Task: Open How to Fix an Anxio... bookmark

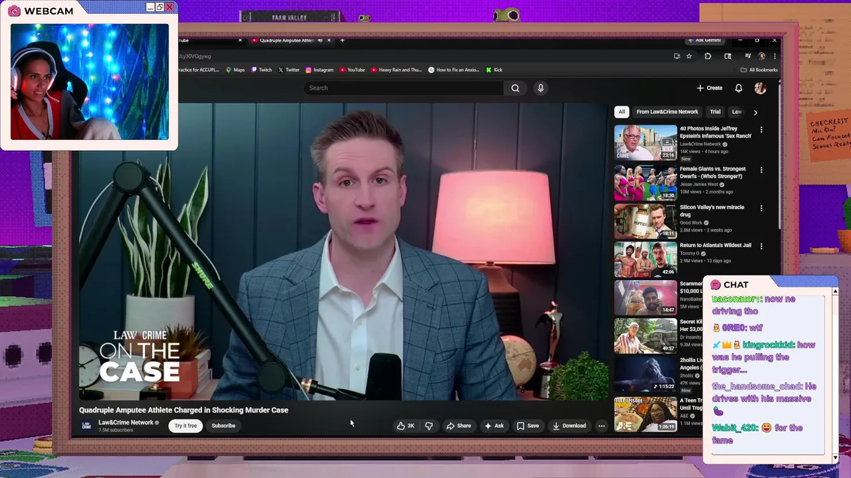Action: 453,70
